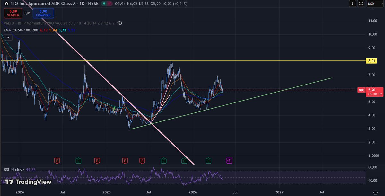Open red earnings marker just after 2025
The height and width of the screenshot is (196, 385).
(x=125, y=161)
